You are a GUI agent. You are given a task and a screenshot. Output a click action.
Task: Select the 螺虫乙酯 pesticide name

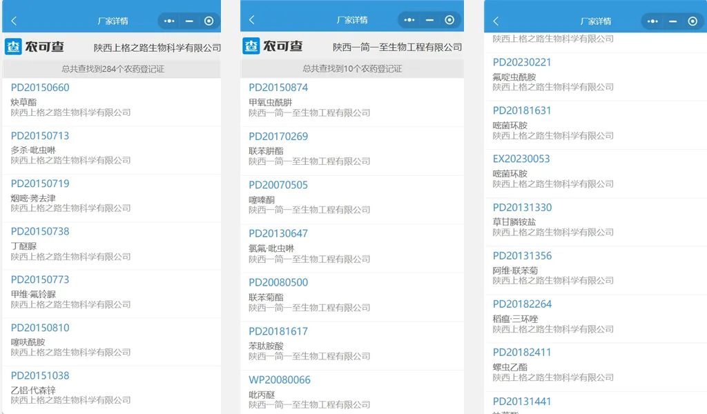(x=510, y=366)
